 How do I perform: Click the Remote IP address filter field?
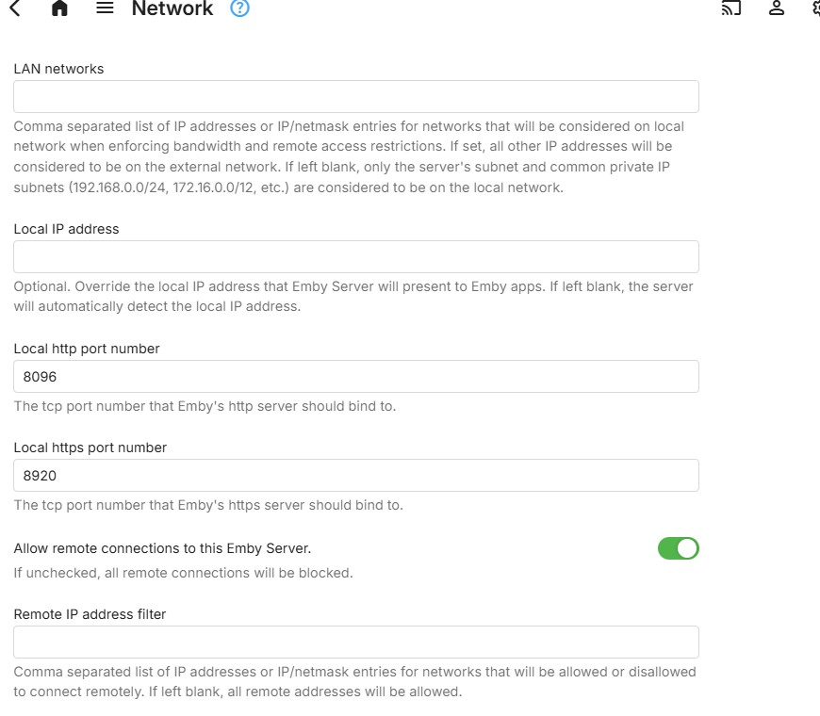[x=356, y=643]
